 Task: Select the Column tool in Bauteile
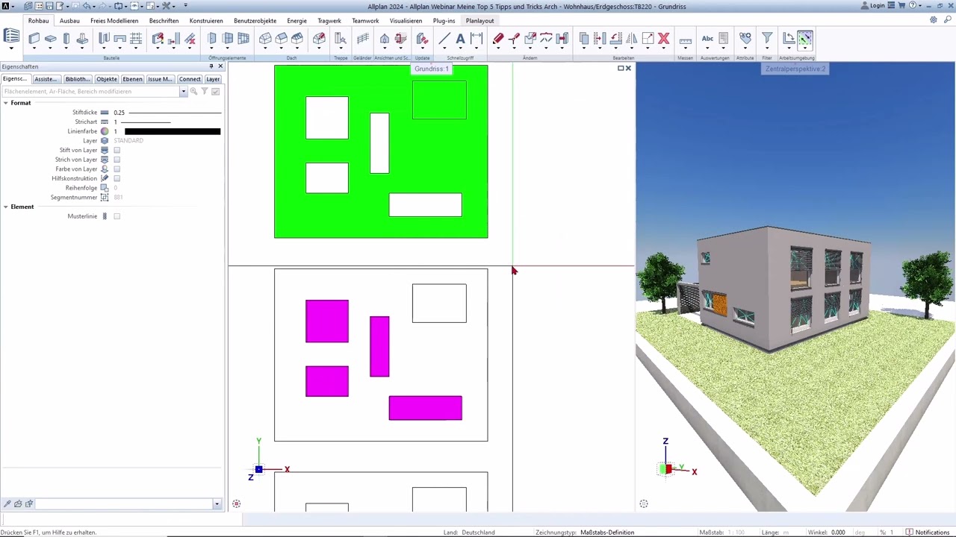pos(66,39)
